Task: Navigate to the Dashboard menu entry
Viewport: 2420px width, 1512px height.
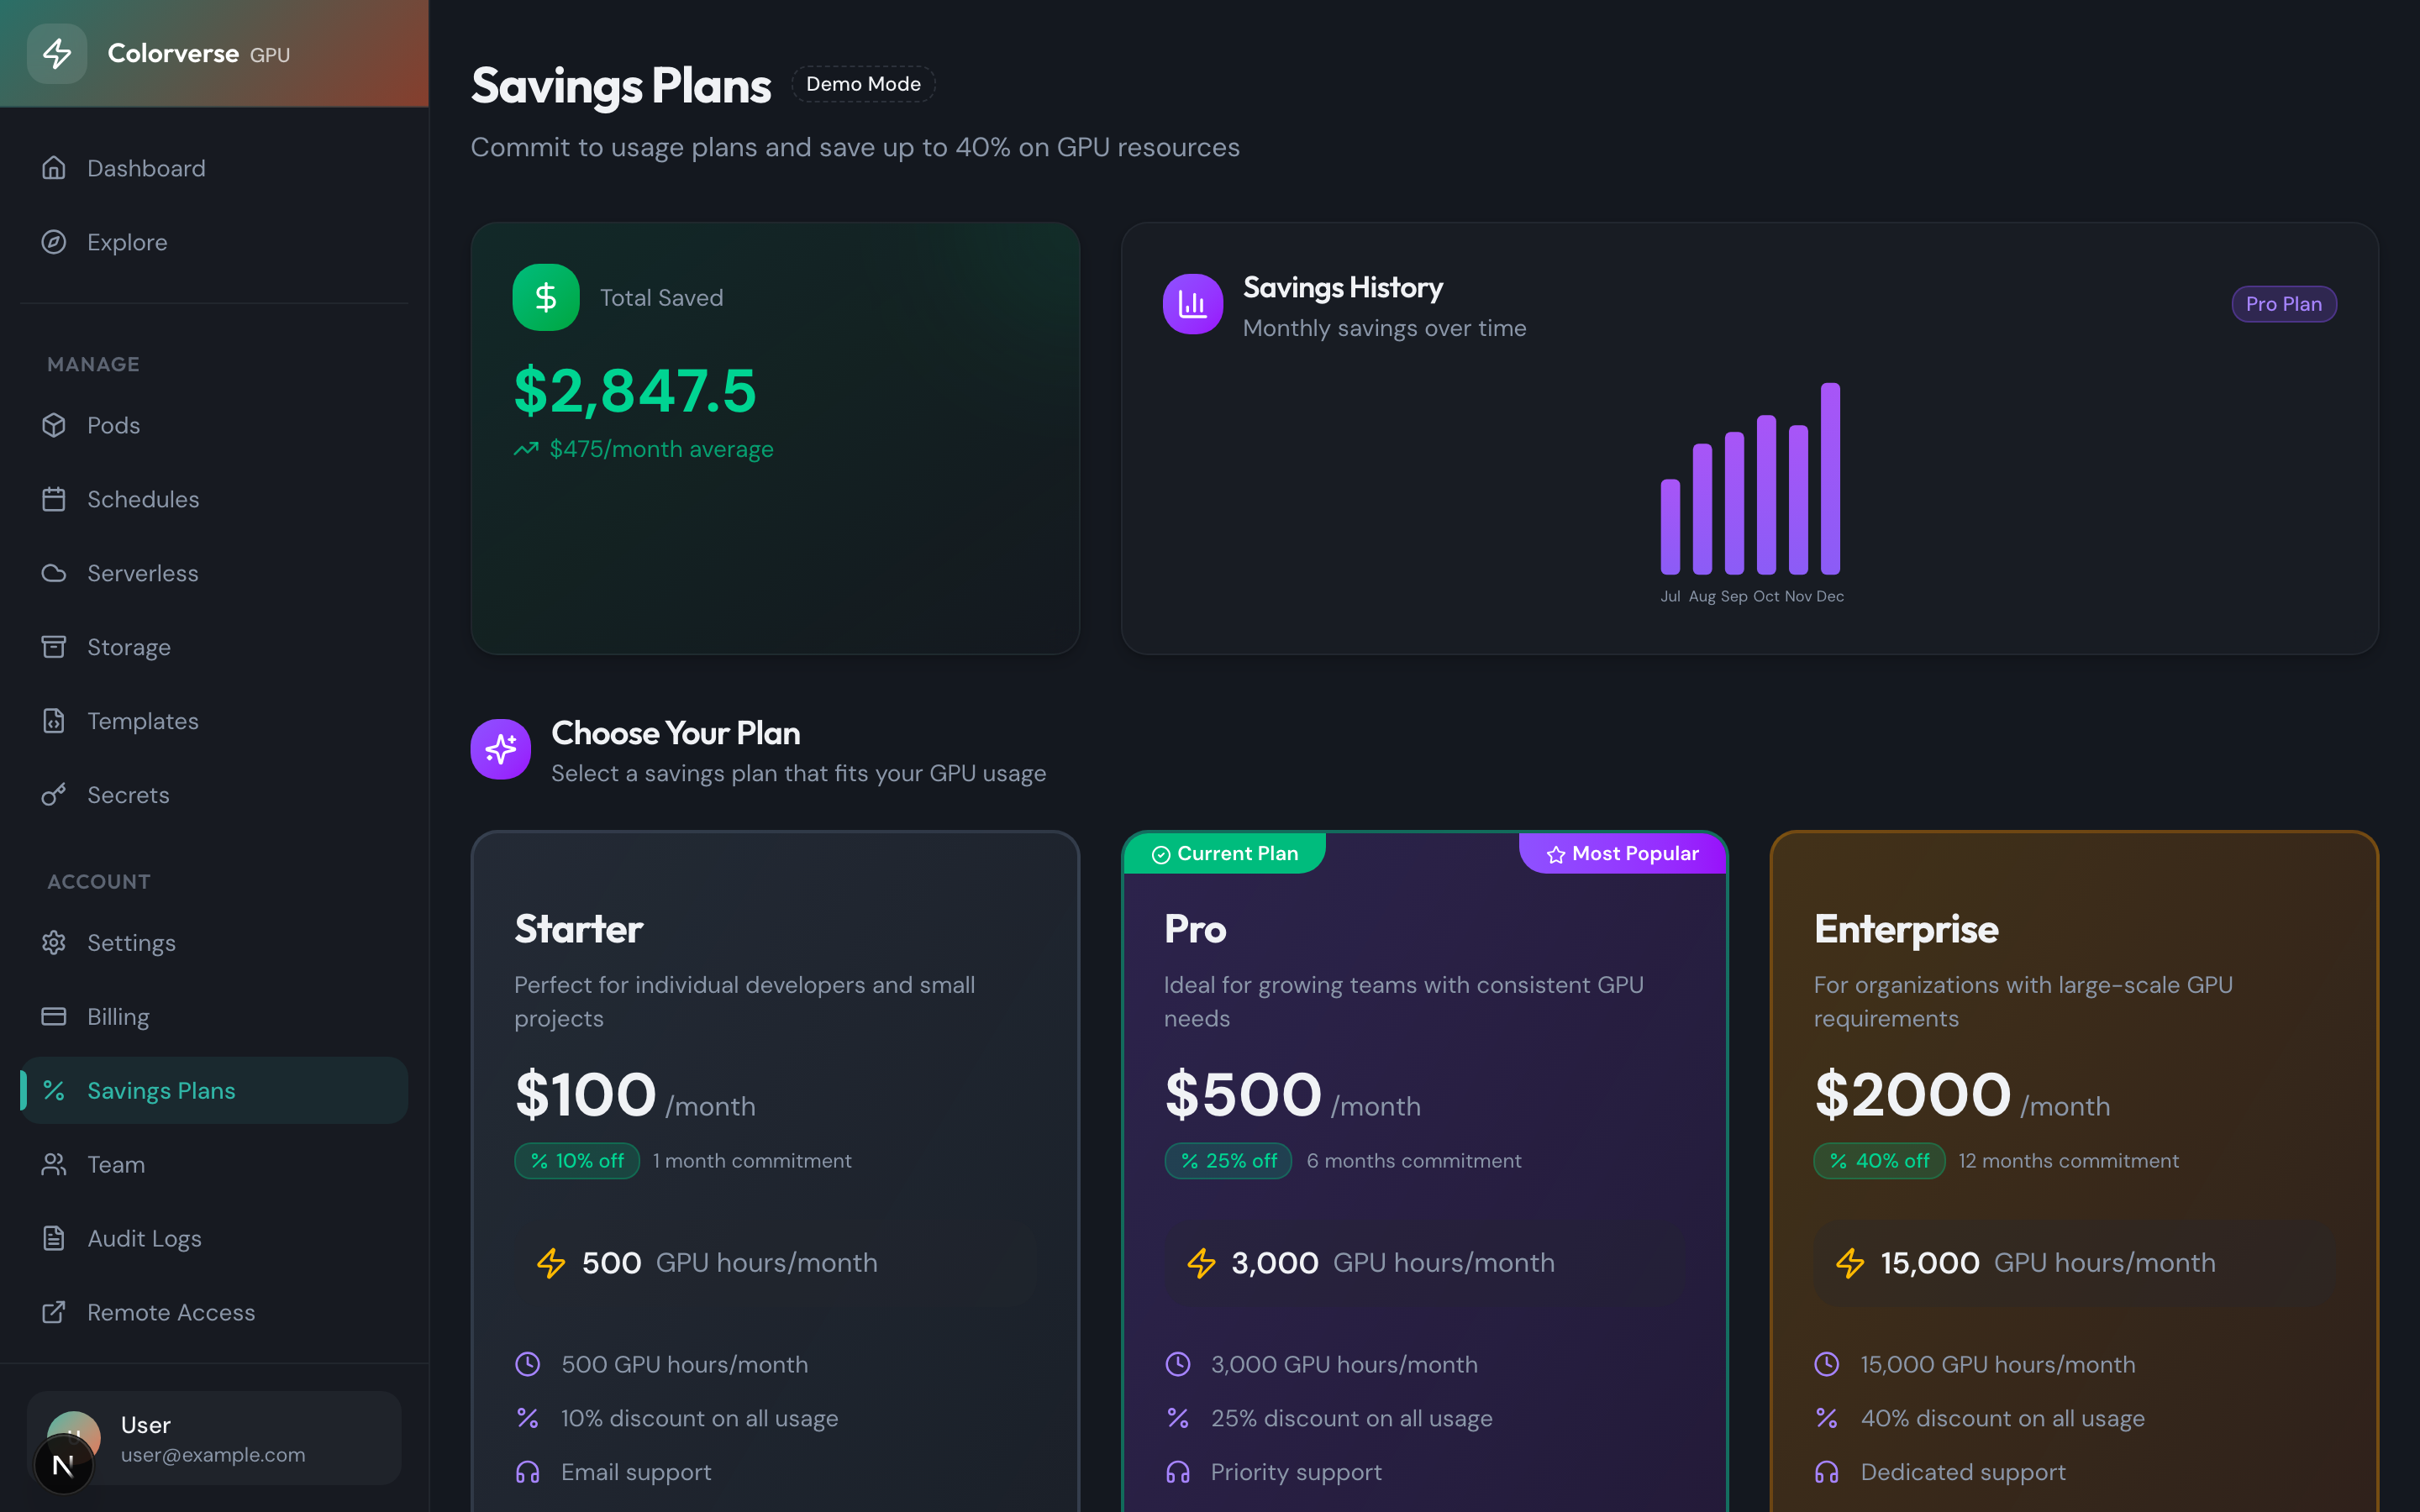Action: 146,168
